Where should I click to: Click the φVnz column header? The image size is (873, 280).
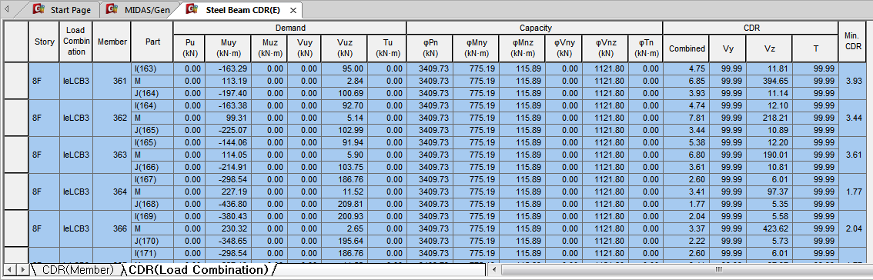(605, 48)
